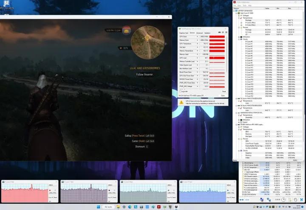Click the yellow warning icon below GPU-Z
The height and width of the screenshot is (210, 306).
pyautogui.click(x=180, y=103)
